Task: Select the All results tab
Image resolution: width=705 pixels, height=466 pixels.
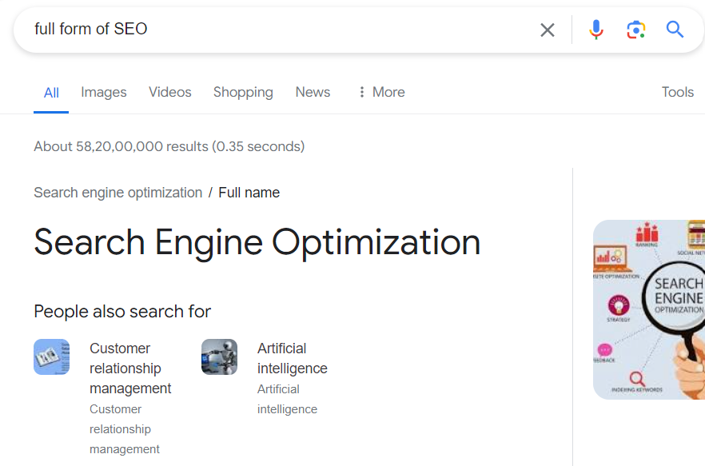Action: click(51, 93)
